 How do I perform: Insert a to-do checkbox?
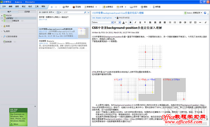(x=190, y=22)
